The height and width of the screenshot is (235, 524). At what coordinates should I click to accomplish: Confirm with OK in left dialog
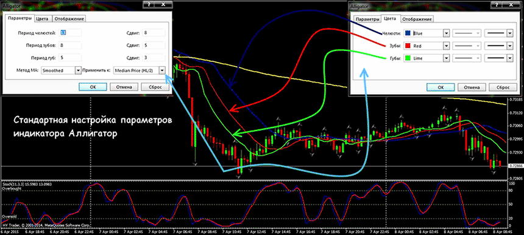pos(93,87)
